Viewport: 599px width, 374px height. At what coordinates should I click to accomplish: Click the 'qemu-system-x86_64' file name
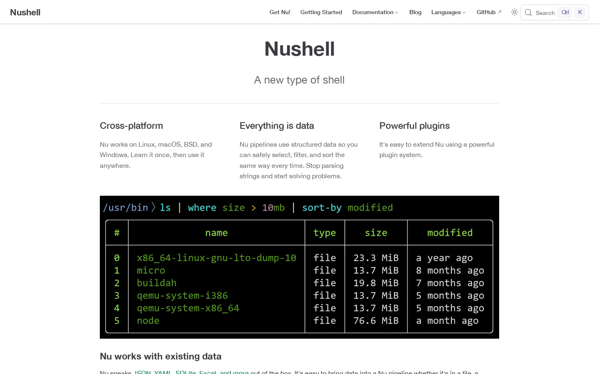(188, 308)
